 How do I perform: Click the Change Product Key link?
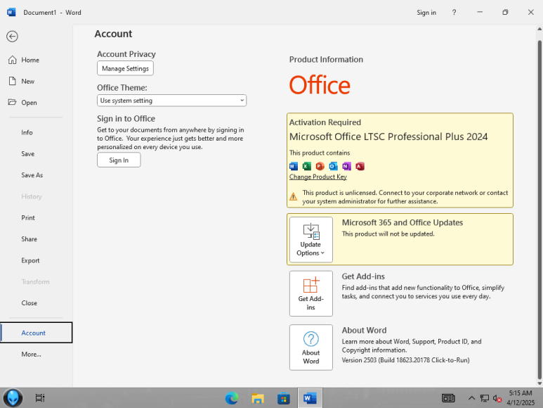(318, 177)
